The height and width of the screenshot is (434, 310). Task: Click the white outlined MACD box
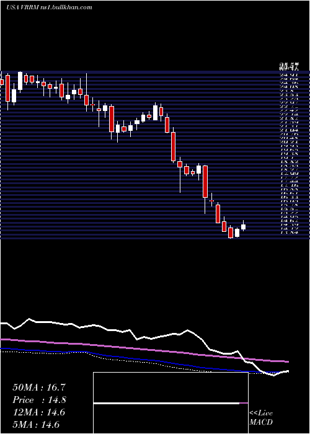[170, 403]
